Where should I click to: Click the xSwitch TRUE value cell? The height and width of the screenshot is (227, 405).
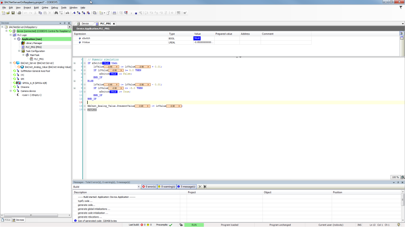pos(197,39)
